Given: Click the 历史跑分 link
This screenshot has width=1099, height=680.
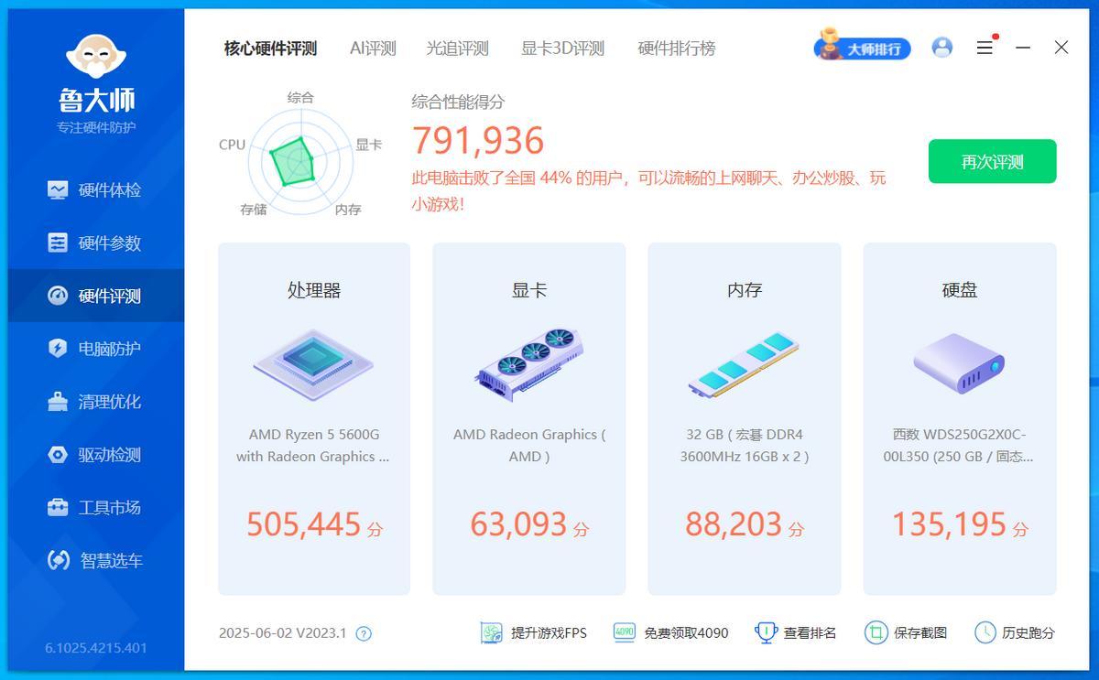Looking at the screenshot, I should pyautogui.click(x=1015, y=632).
